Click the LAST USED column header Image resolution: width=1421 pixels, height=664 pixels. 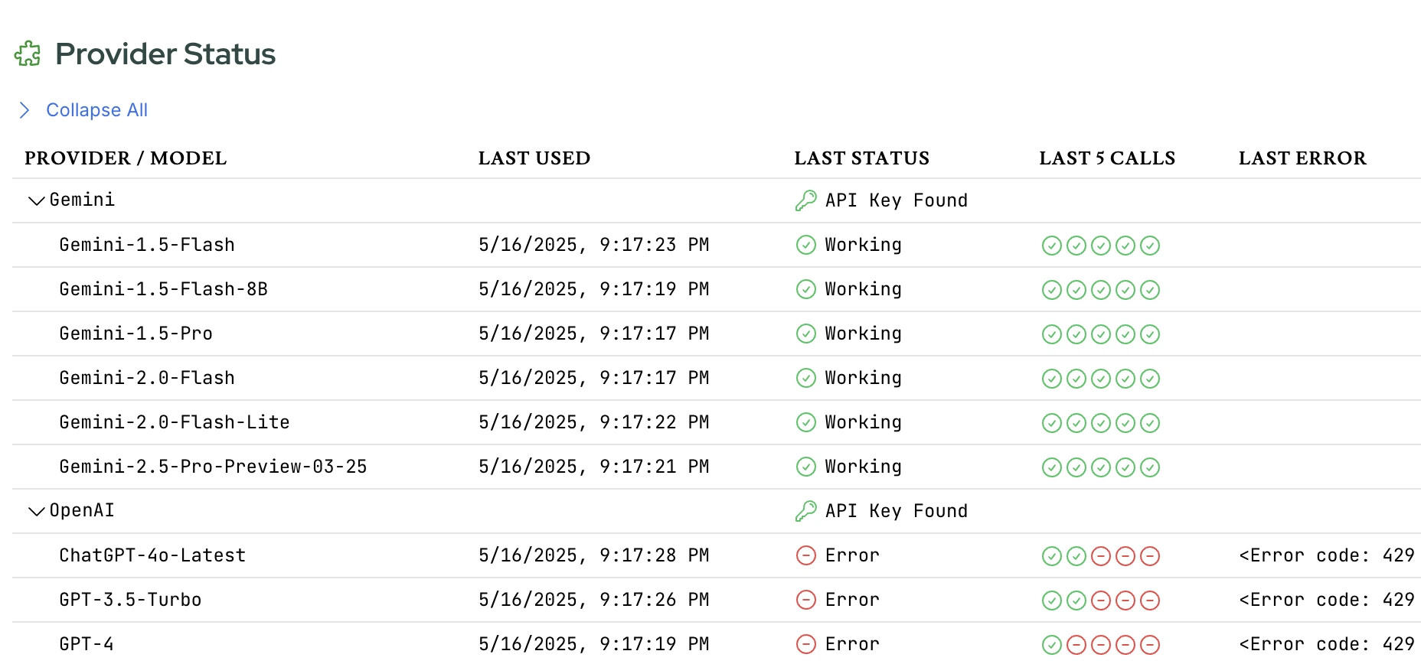click(534, 158)
